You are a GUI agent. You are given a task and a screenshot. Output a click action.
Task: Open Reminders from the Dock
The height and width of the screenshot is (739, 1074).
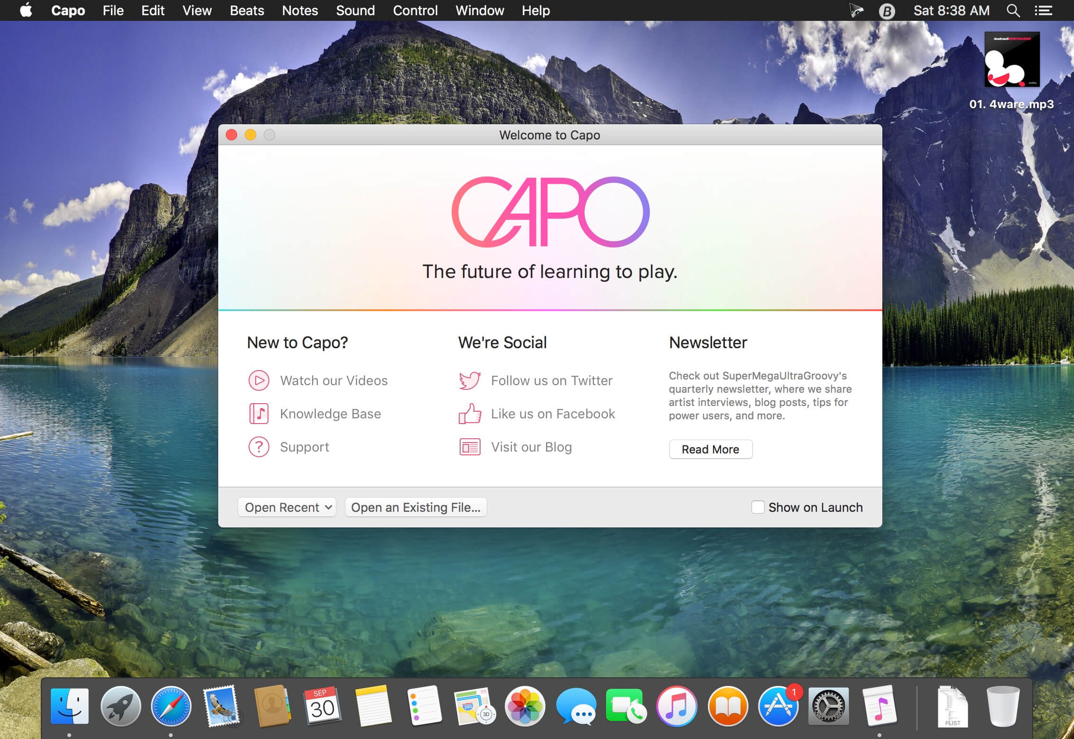click(424, 706)
